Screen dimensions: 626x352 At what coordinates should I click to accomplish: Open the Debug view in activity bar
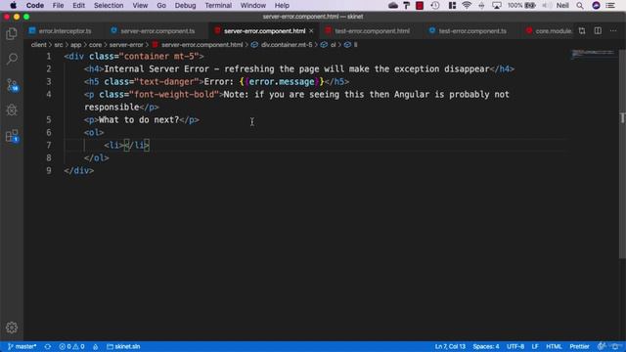point(12,110)
